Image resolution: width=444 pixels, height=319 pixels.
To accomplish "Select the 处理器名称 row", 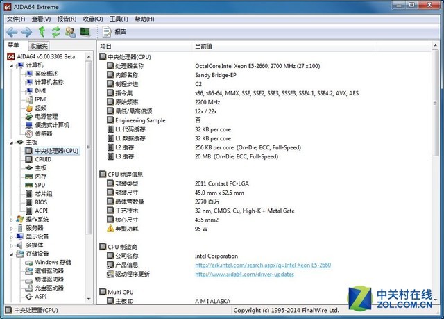I will [x=265, y=66].
